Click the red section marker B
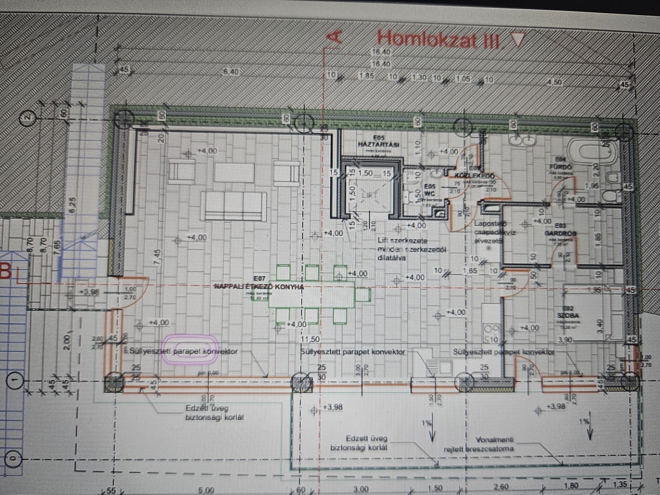 tap(6, 271)
